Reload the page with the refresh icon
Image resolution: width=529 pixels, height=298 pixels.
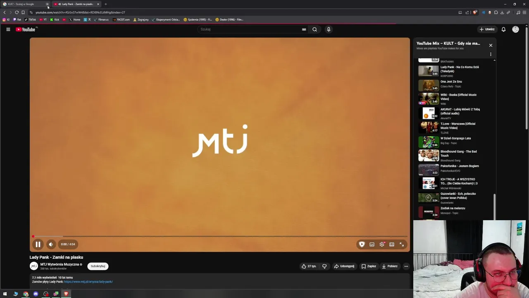(x=17, y=12)
